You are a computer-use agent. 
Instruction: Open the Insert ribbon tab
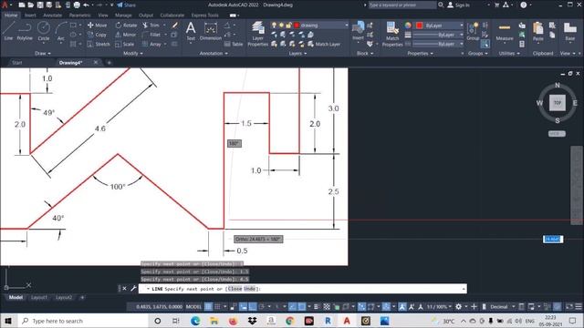pyautogui.click(x=30, y=15)
